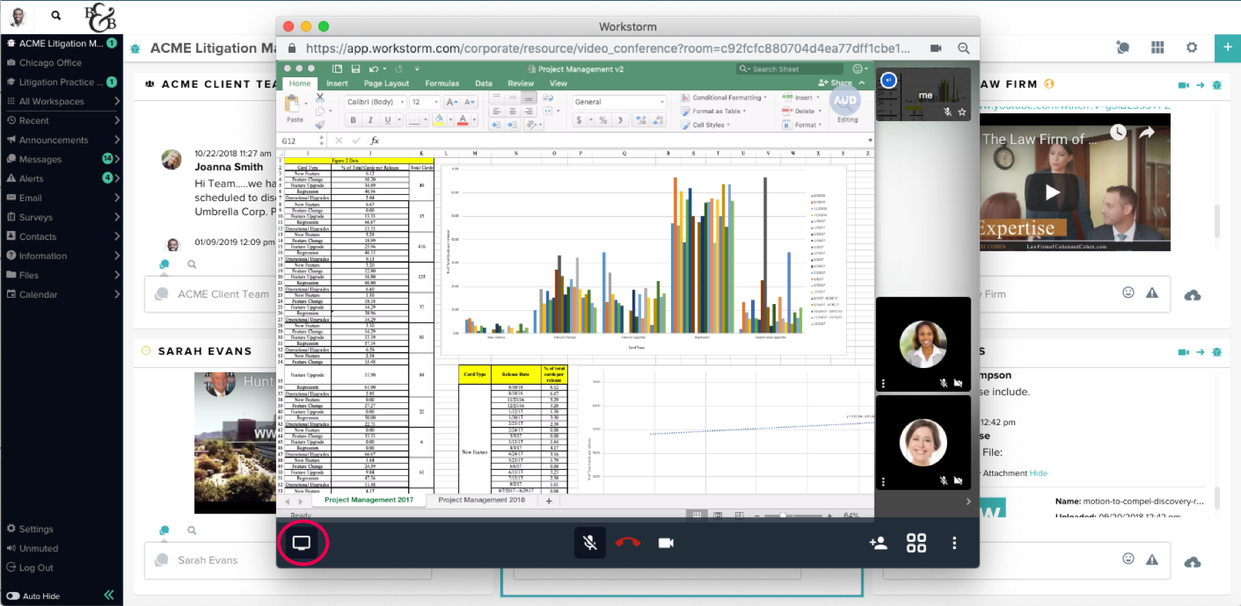Open more options in the call bar
Screen dimensions: 1241x606
pos(955,543)
